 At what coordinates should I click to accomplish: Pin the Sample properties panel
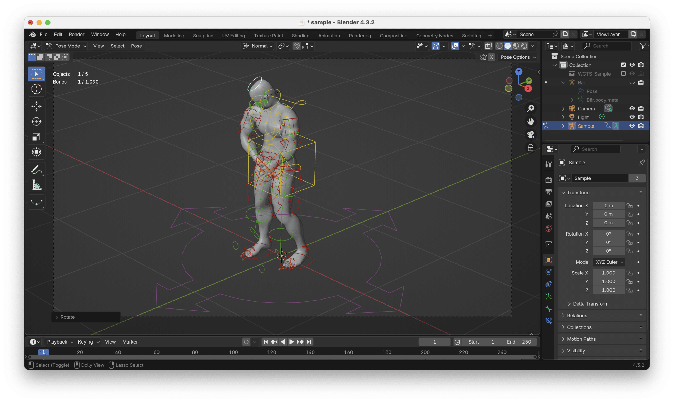(642, 163)
